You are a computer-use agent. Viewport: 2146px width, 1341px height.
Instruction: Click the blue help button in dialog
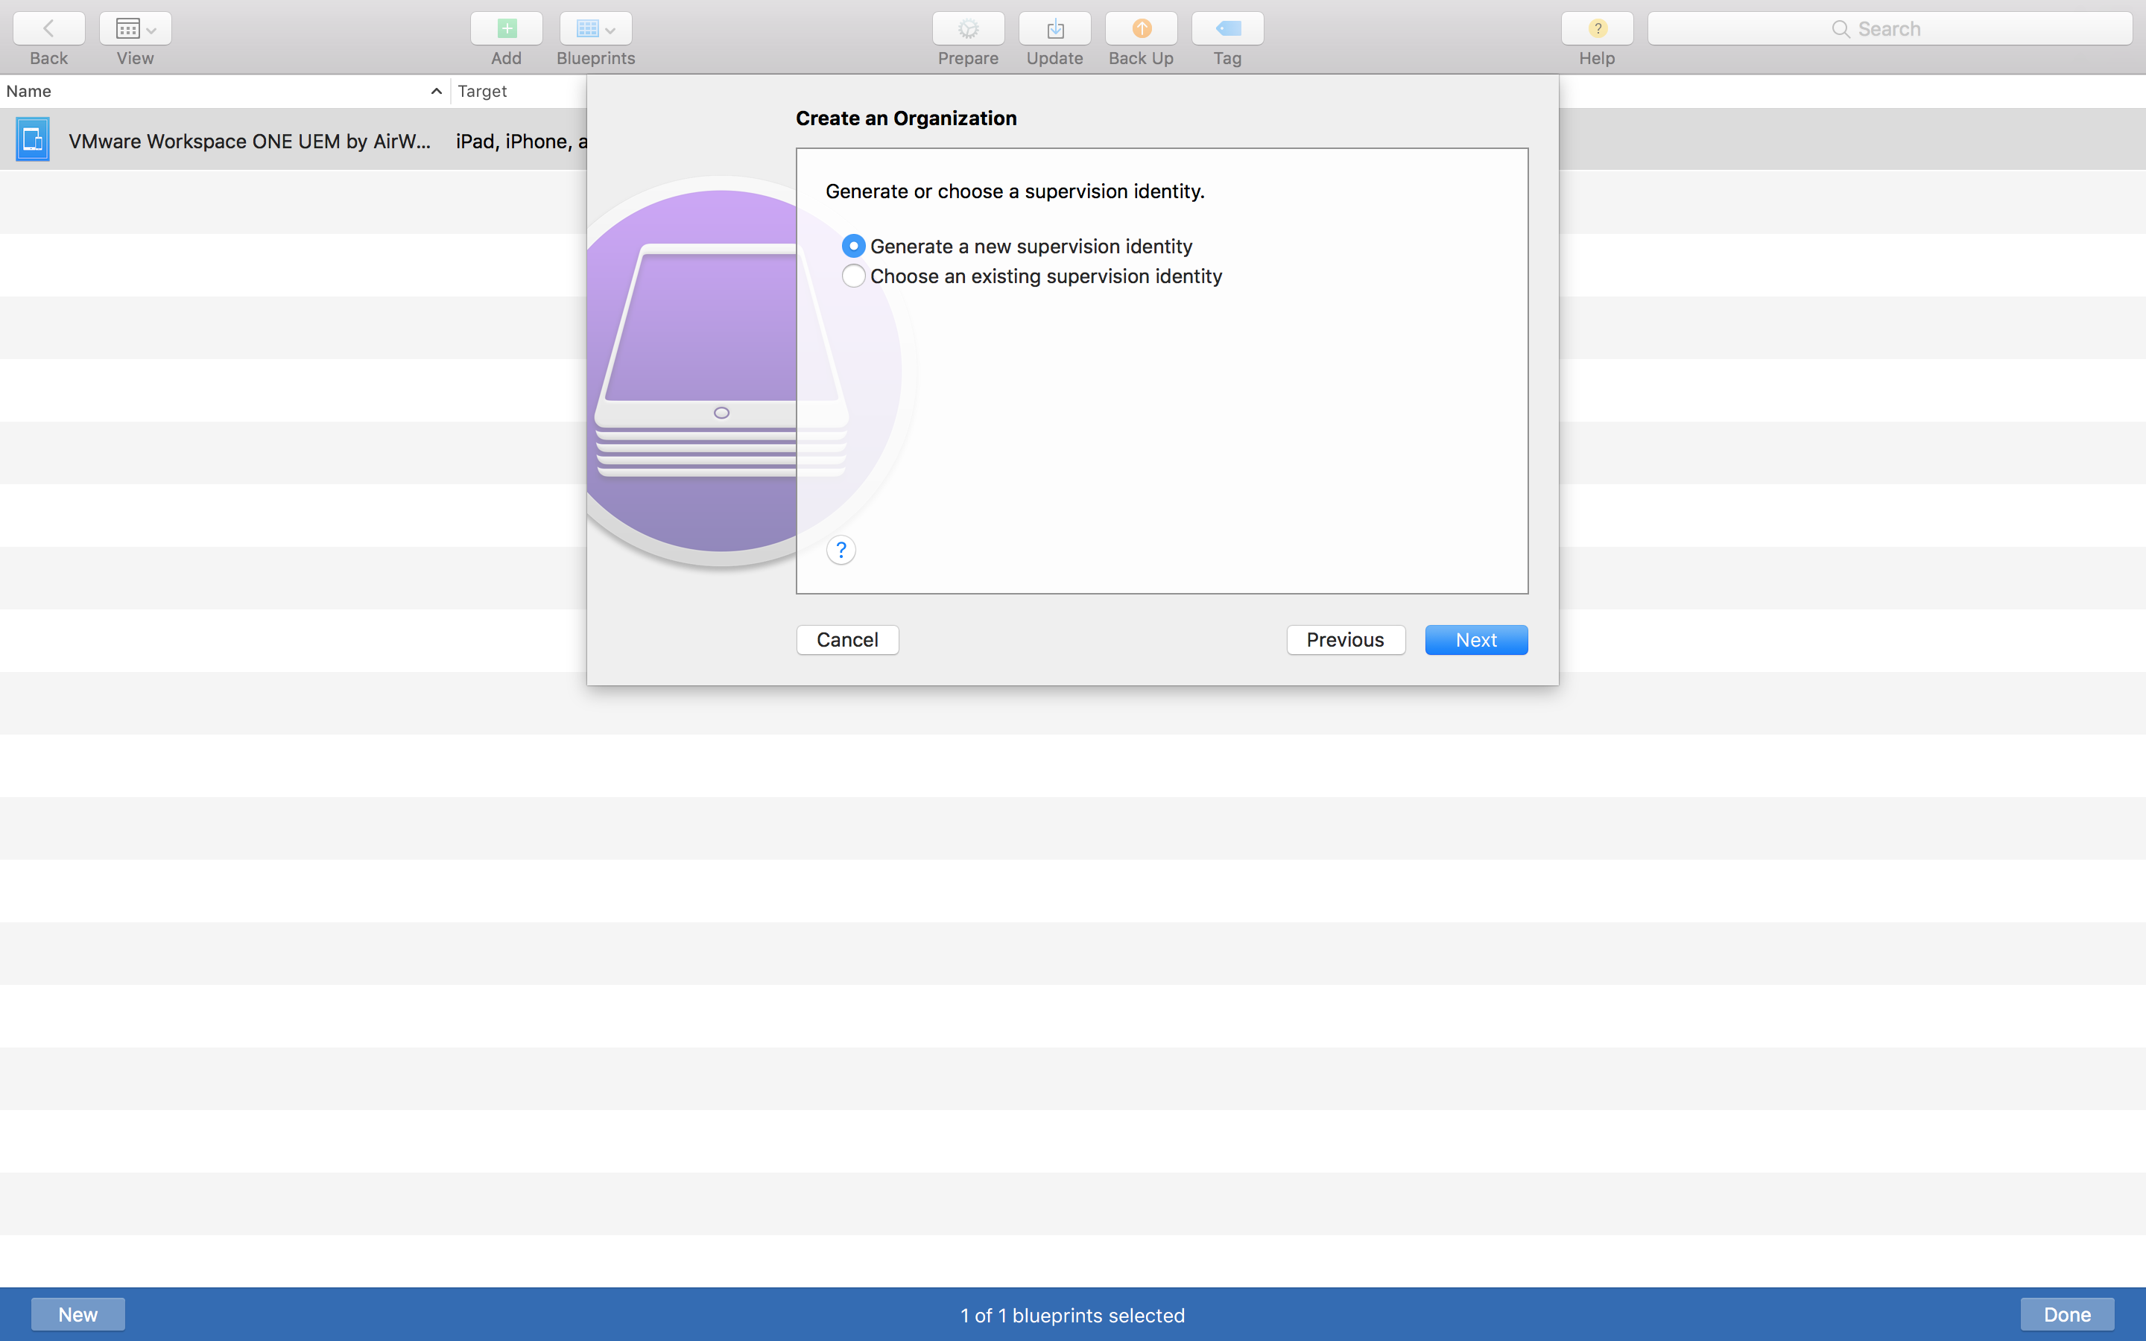point(841,550)
